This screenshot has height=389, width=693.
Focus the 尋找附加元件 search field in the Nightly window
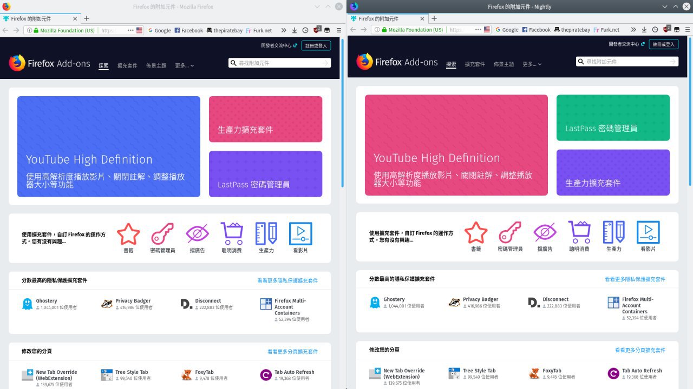tap(627, 62)
